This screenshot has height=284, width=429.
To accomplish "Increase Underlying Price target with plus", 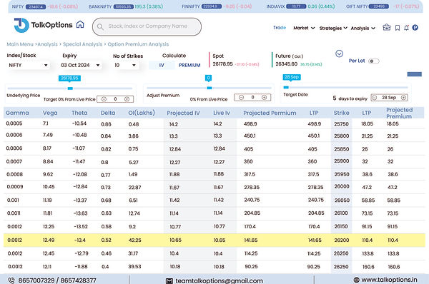I will coord(127,99).
